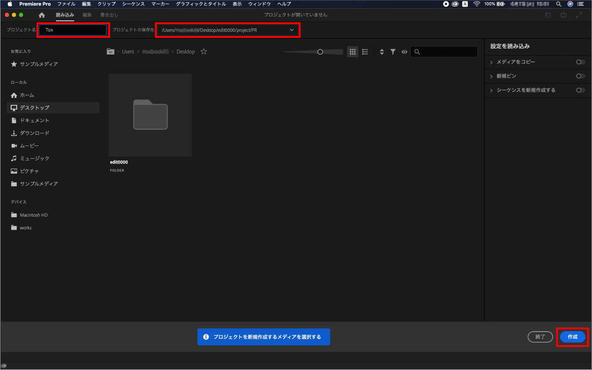
Task: Click the search field in browser
Action: tap(444, 52)
